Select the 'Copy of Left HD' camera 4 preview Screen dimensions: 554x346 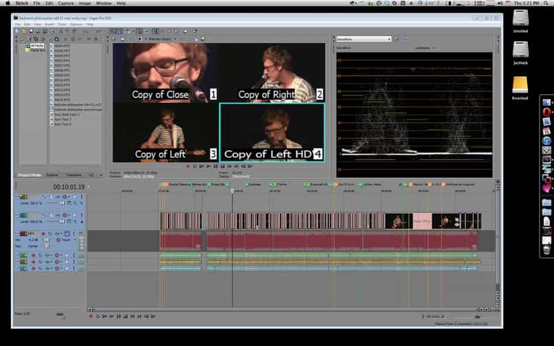click(272, 132)
